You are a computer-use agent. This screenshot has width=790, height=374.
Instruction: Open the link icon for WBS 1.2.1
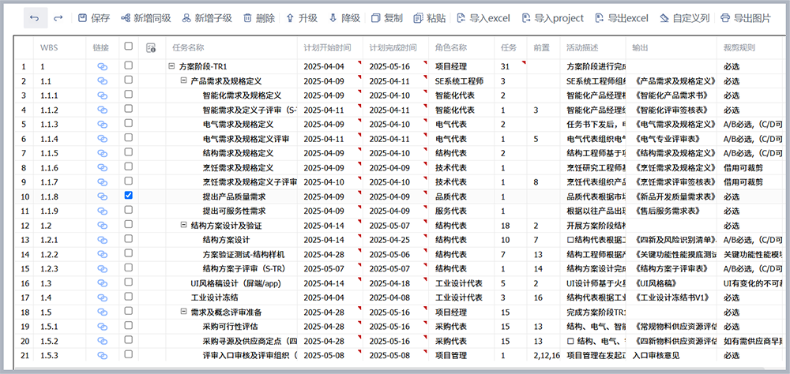click(x=102, y=240)
